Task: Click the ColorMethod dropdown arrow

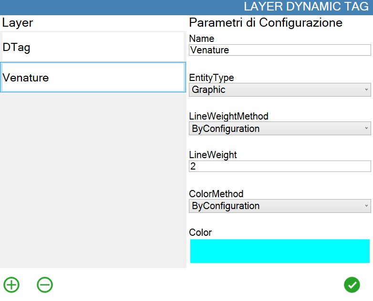Action: 366,206
